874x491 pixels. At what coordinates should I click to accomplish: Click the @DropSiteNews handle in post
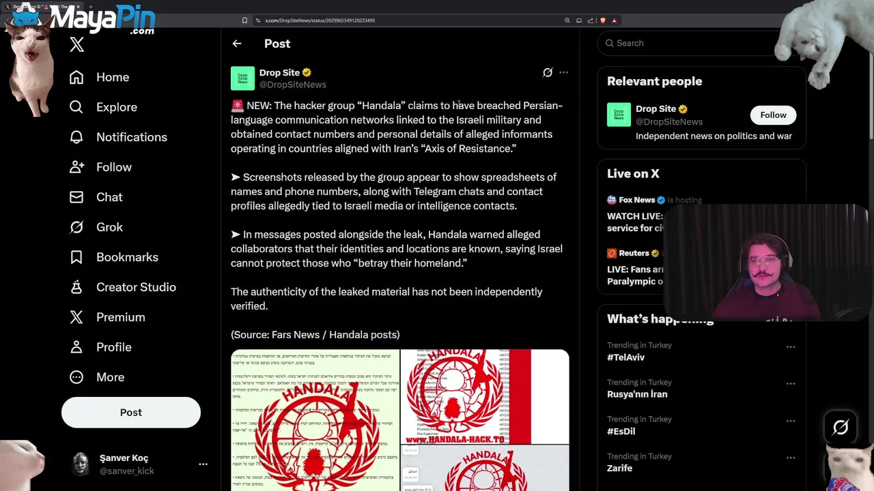292,85
